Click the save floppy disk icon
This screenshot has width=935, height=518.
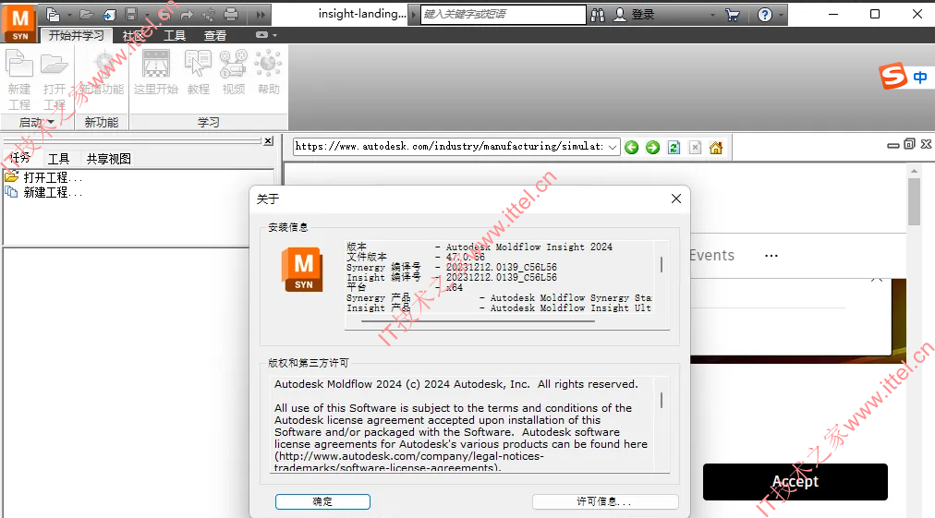click(x=132, y=14)
